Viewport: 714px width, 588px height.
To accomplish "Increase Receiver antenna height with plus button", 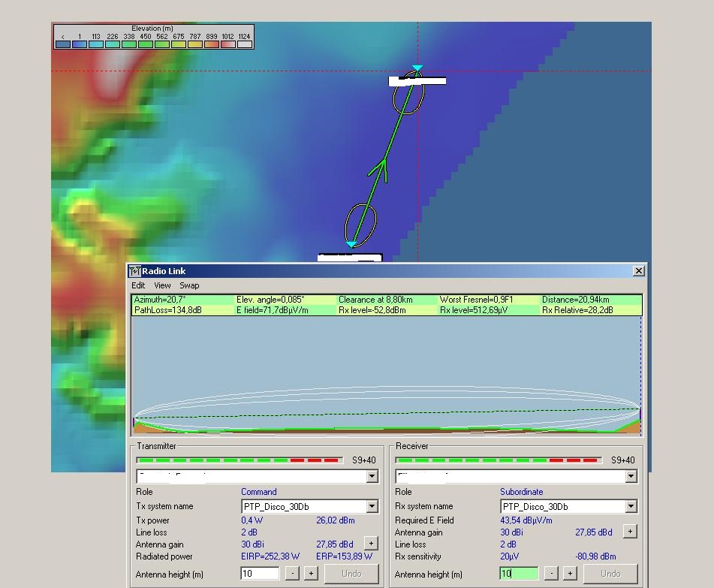I will (x=570, y=574).
